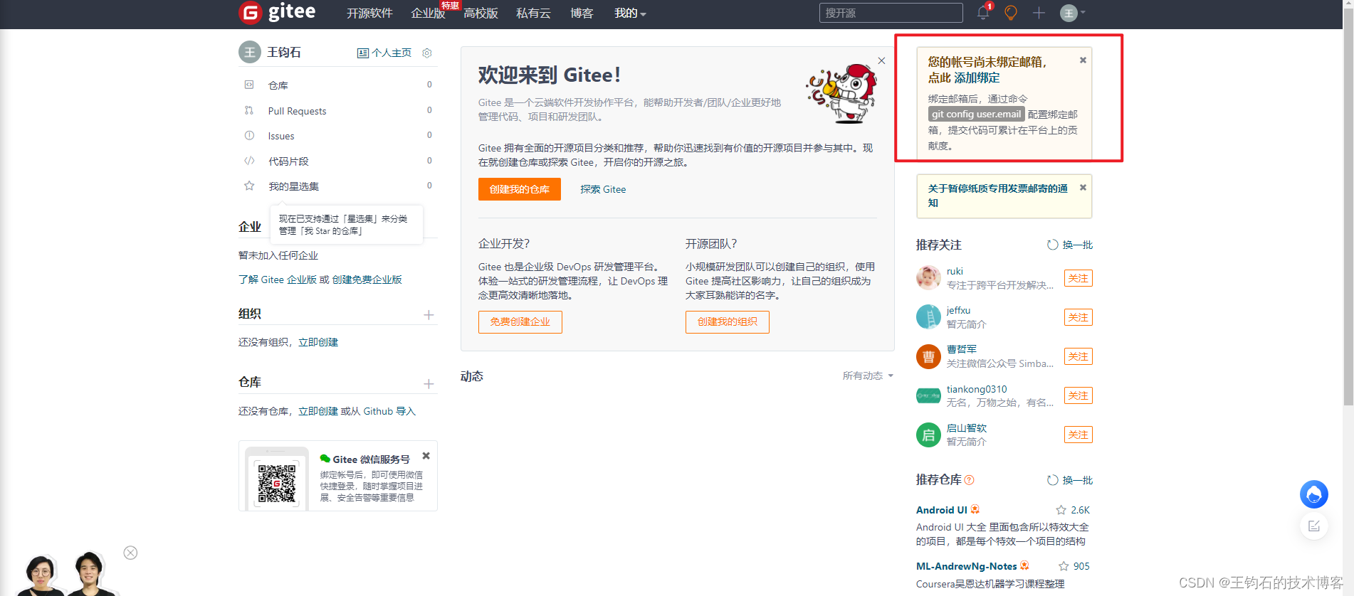Click ruki's avatar picture

928,277
